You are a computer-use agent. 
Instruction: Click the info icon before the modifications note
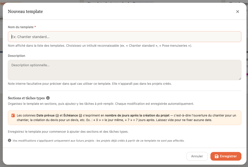click(9, 140)
